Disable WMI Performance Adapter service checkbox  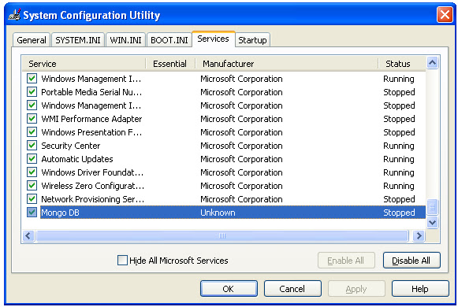point(32,118)
